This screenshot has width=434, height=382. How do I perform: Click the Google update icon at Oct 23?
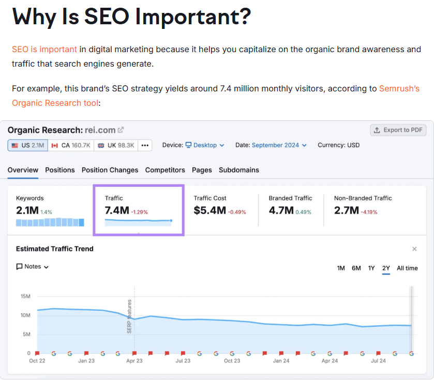[232, 353]
